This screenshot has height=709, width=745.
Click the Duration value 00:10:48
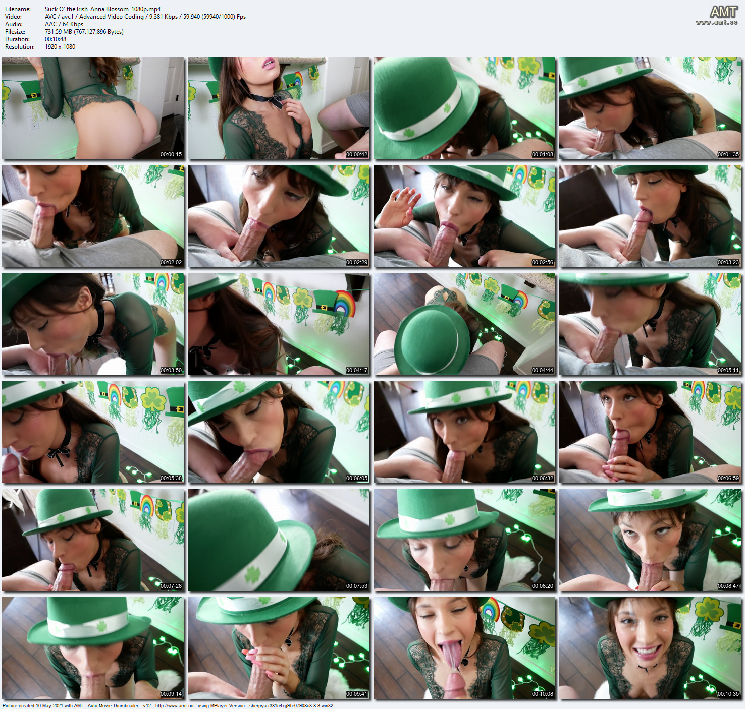[x=56, y=39]
